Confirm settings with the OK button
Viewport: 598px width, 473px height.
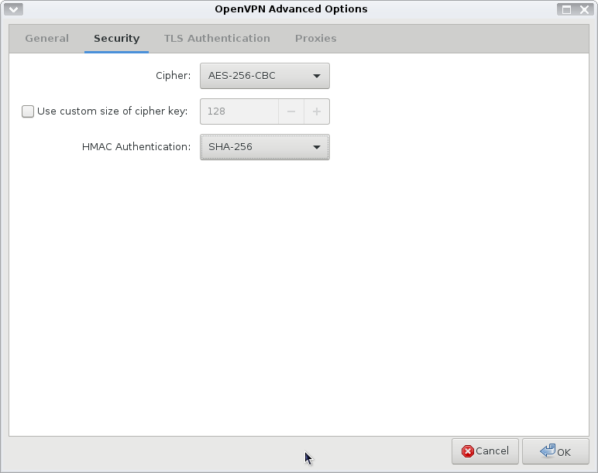tap(555, 451)
